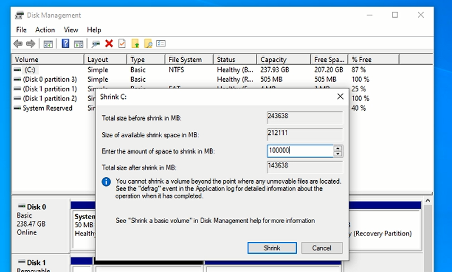Screen dimensions: 452x272
Task: Open the View menu
Action: (x=71, y=29)
